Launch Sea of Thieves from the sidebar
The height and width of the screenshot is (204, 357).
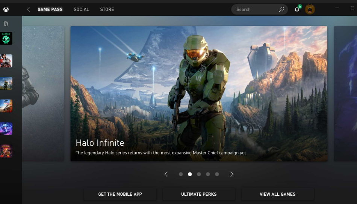tap(6, 38)
